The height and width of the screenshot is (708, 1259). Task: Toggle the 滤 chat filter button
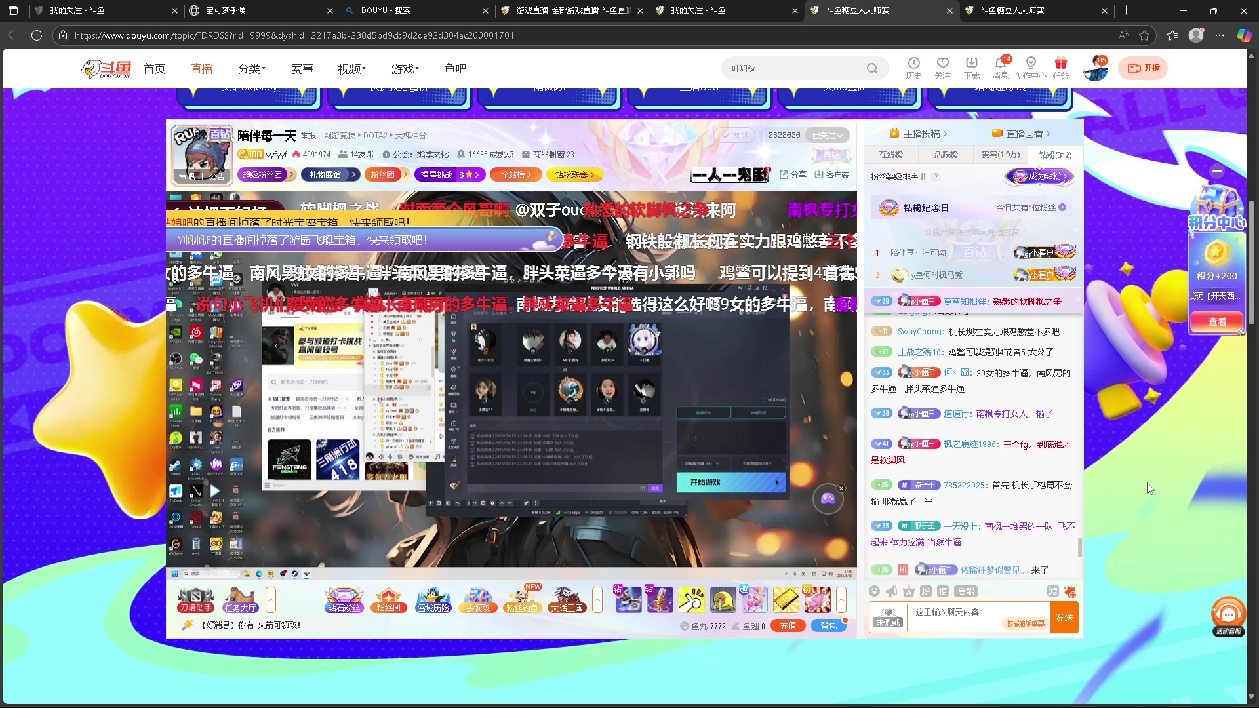pyautogui.click(x=1052, y=591)
